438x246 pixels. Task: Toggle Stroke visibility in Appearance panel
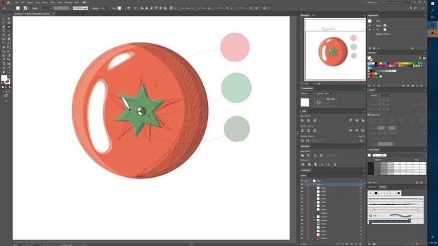pyautogui.click(x=370, y=25)
